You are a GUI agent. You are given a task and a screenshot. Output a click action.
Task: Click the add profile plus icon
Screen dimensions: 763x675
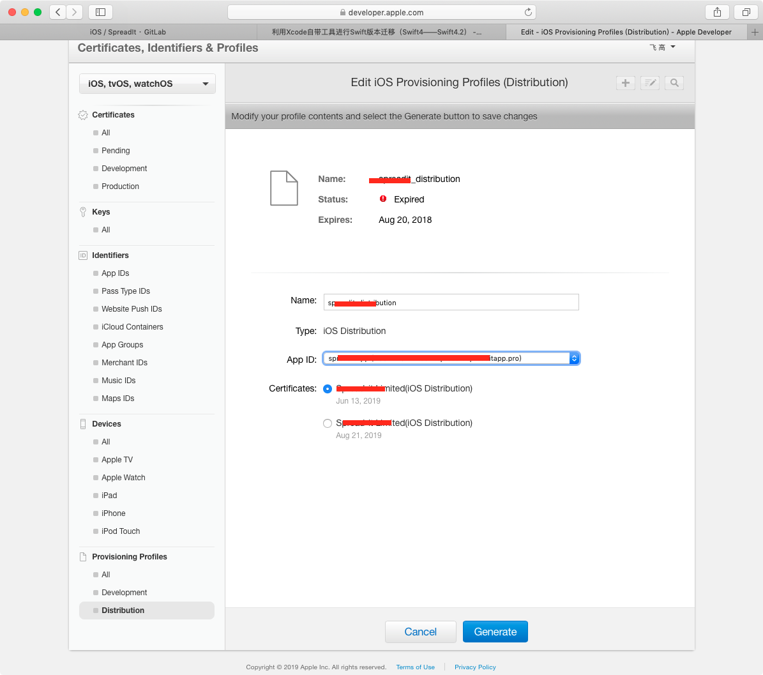coord(625,83)
